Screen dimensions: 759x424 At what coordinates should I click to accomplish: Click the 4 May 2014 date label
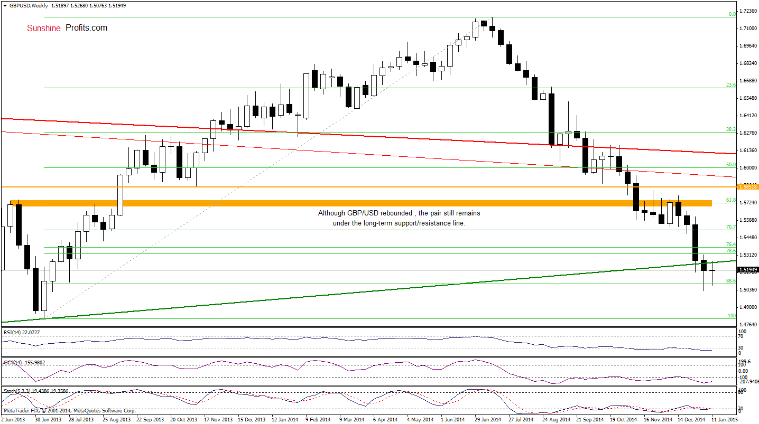[x=421, y=420]
